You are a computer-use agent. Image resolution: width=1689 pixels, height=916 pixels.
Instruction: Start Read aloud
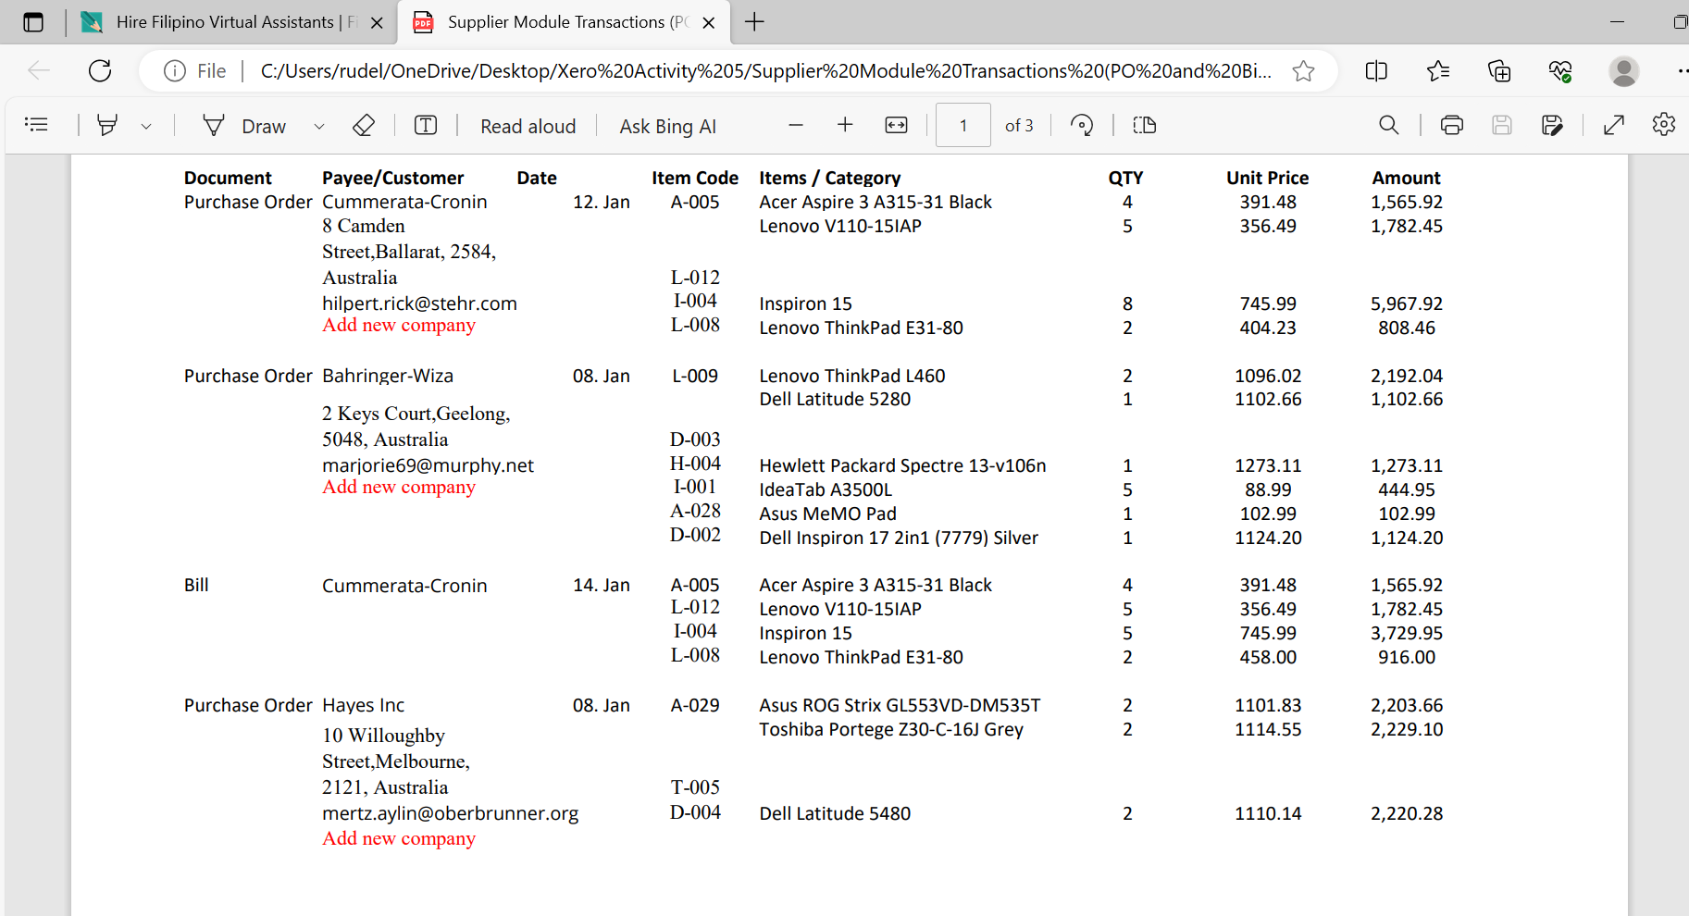(528, 126)
